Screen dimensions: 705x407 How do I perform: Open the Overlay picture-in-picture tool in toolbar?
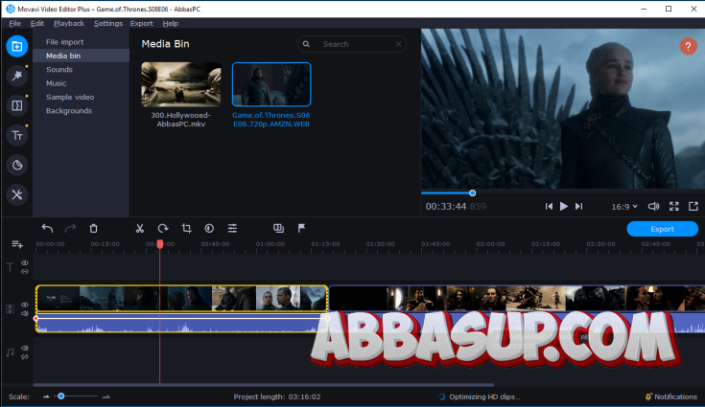point(278,229)
